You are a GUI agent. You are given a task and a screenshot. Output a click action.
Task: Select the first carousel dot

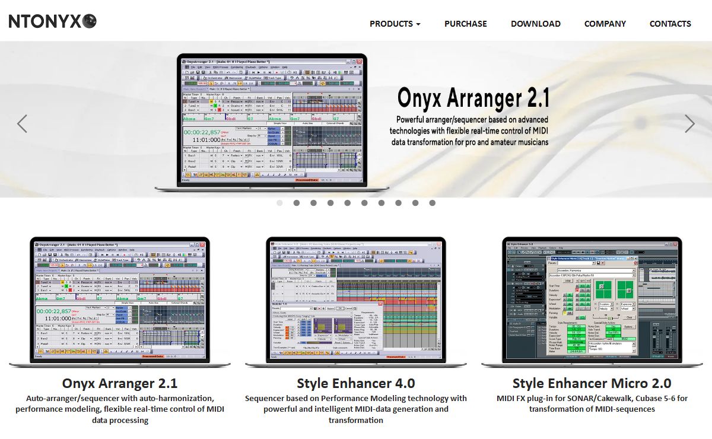(279, 203)
